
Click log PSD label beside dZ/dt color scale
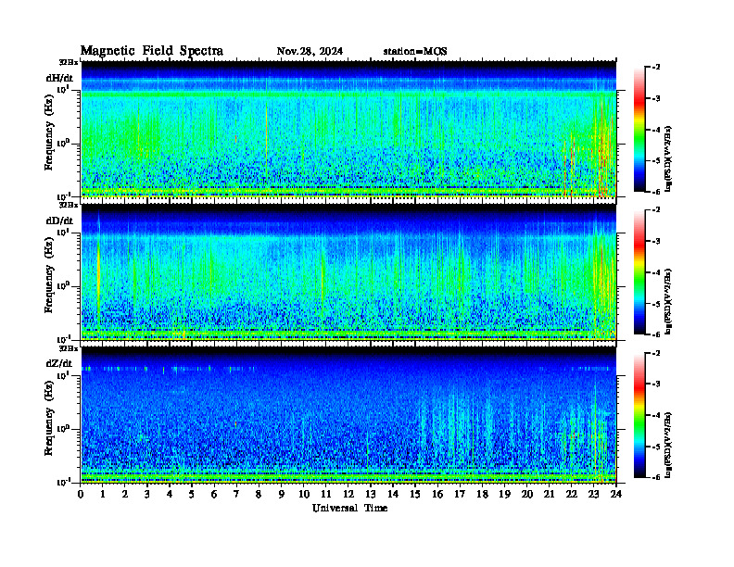coord(668,445)
